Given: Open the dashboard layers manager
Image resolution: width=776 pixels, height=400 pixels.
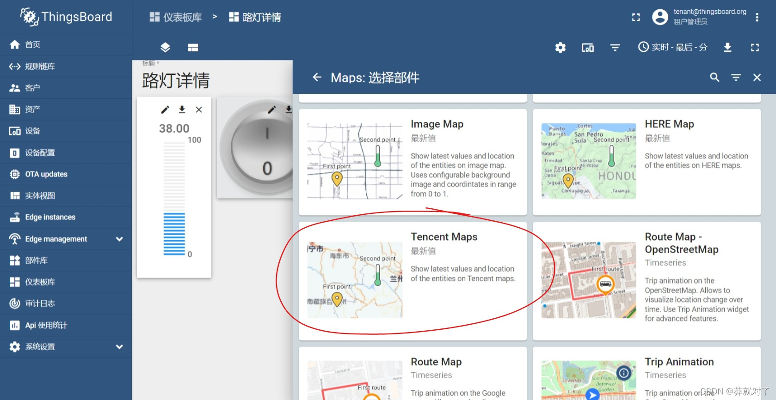Looking at the screenshot, I should point(165,48).
